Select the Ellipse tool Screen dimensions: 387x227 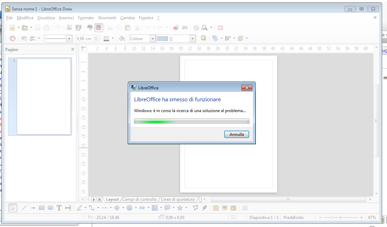[50, 208]
